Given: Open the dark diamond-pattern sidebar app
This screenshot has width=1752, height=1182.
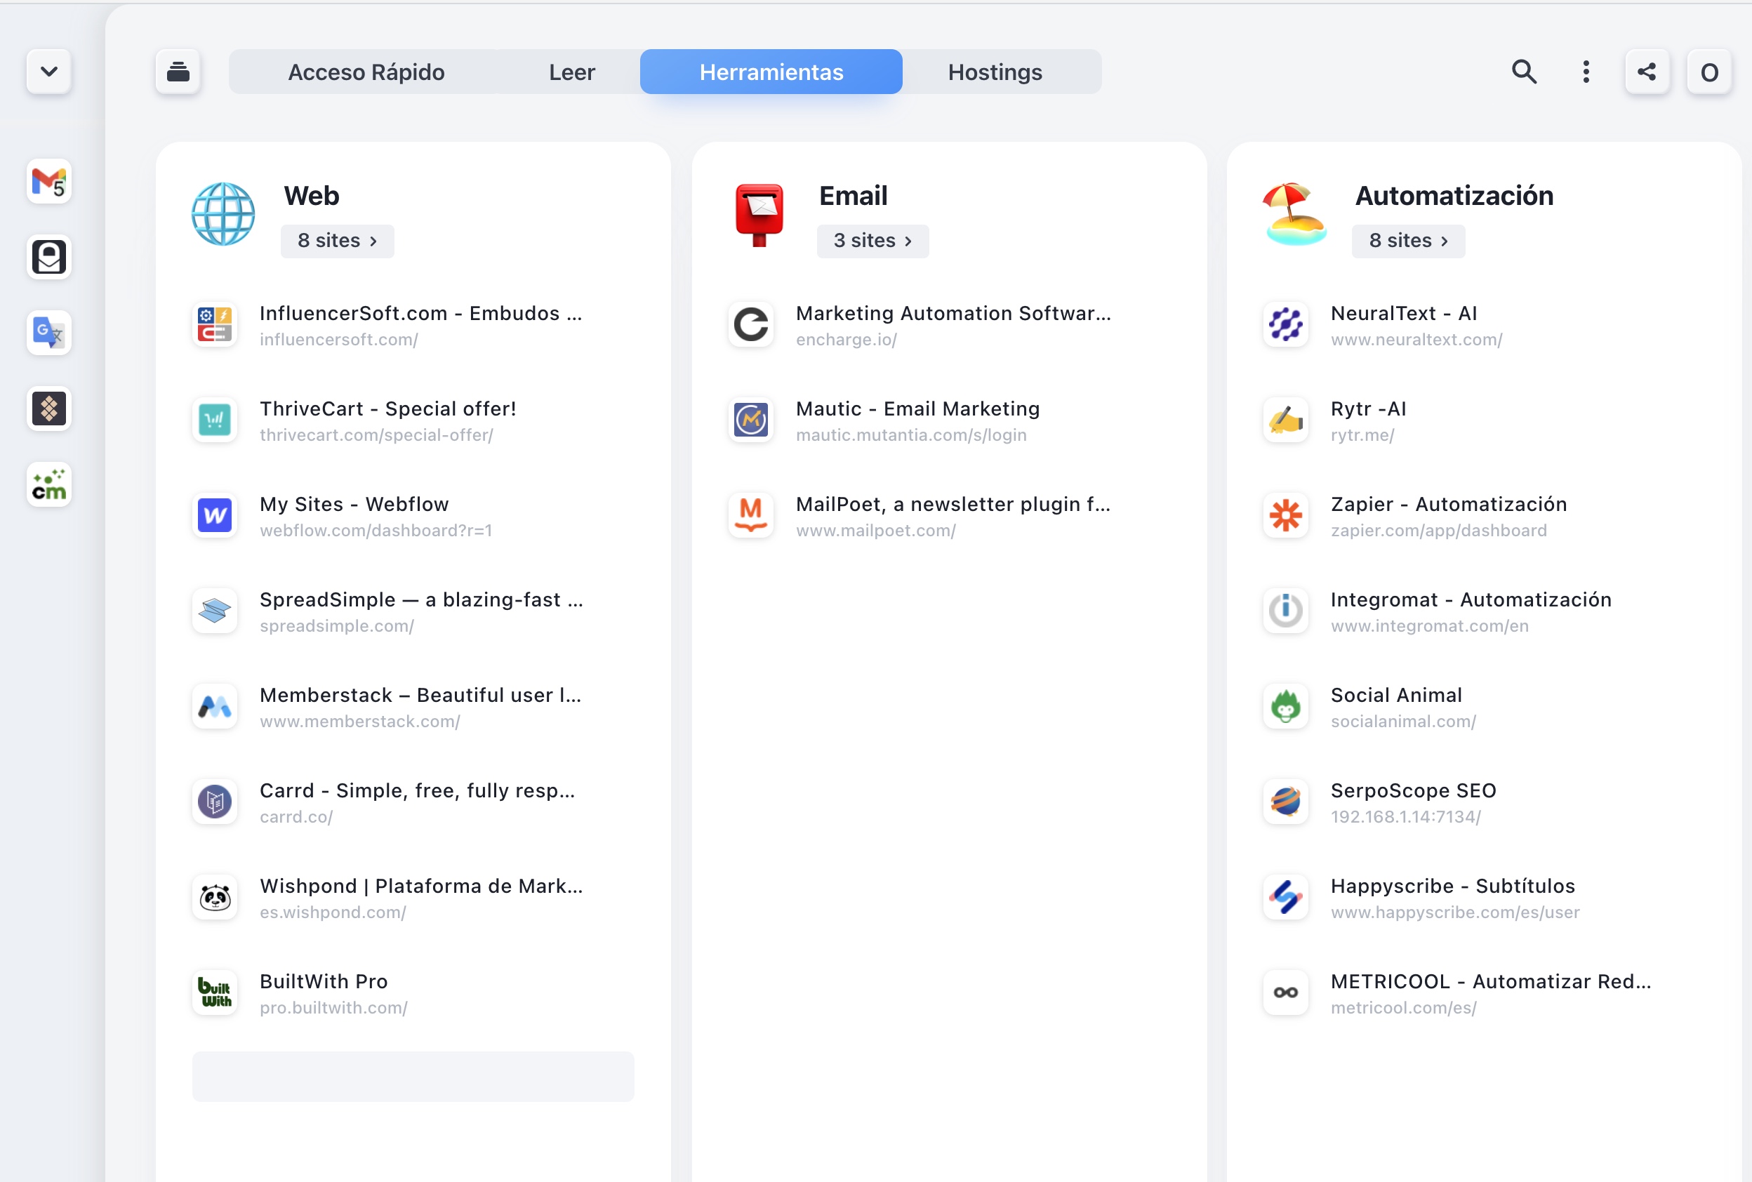Looking at the screenshot, I should click(x=49, y=409).
